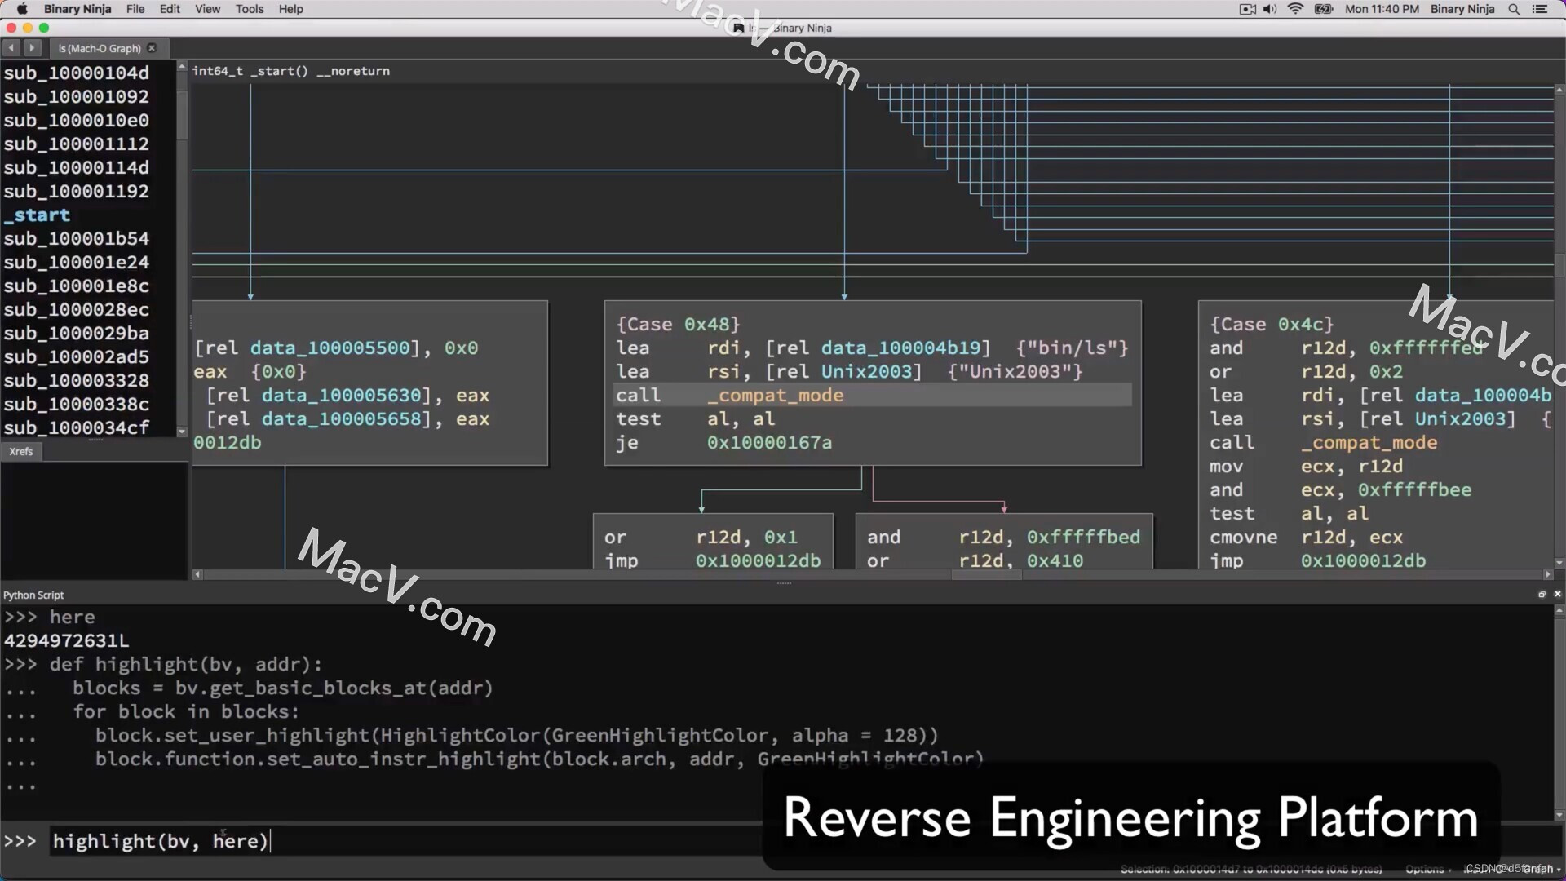Click the Wi-Fi status icon

pos(1295,9)
